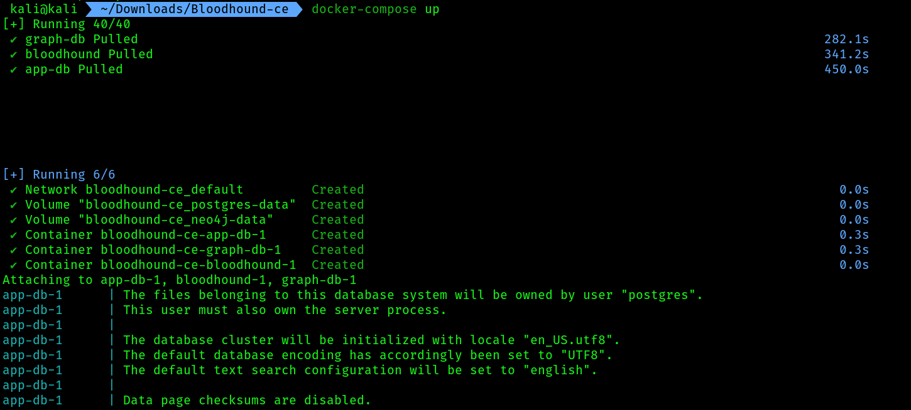Click the ~/Downloads/Bloodhound-ce path segment
This screenshot has height=410, width=911.
click(195, 9)
